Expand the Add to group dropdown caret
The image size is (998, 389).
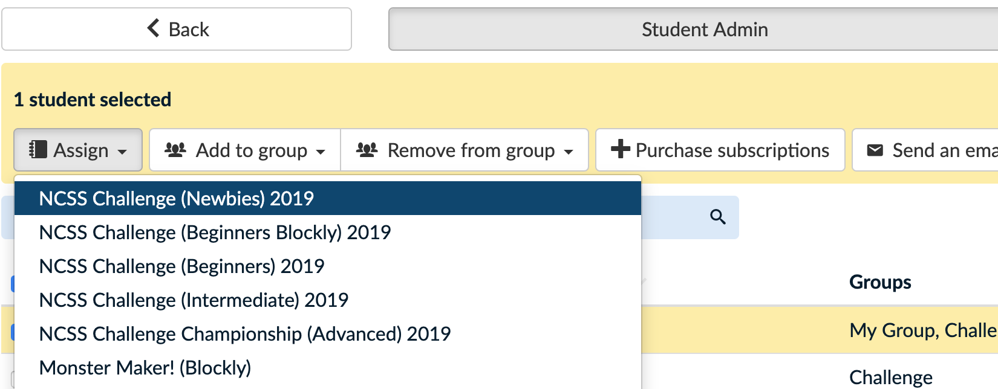click(321, 152)
